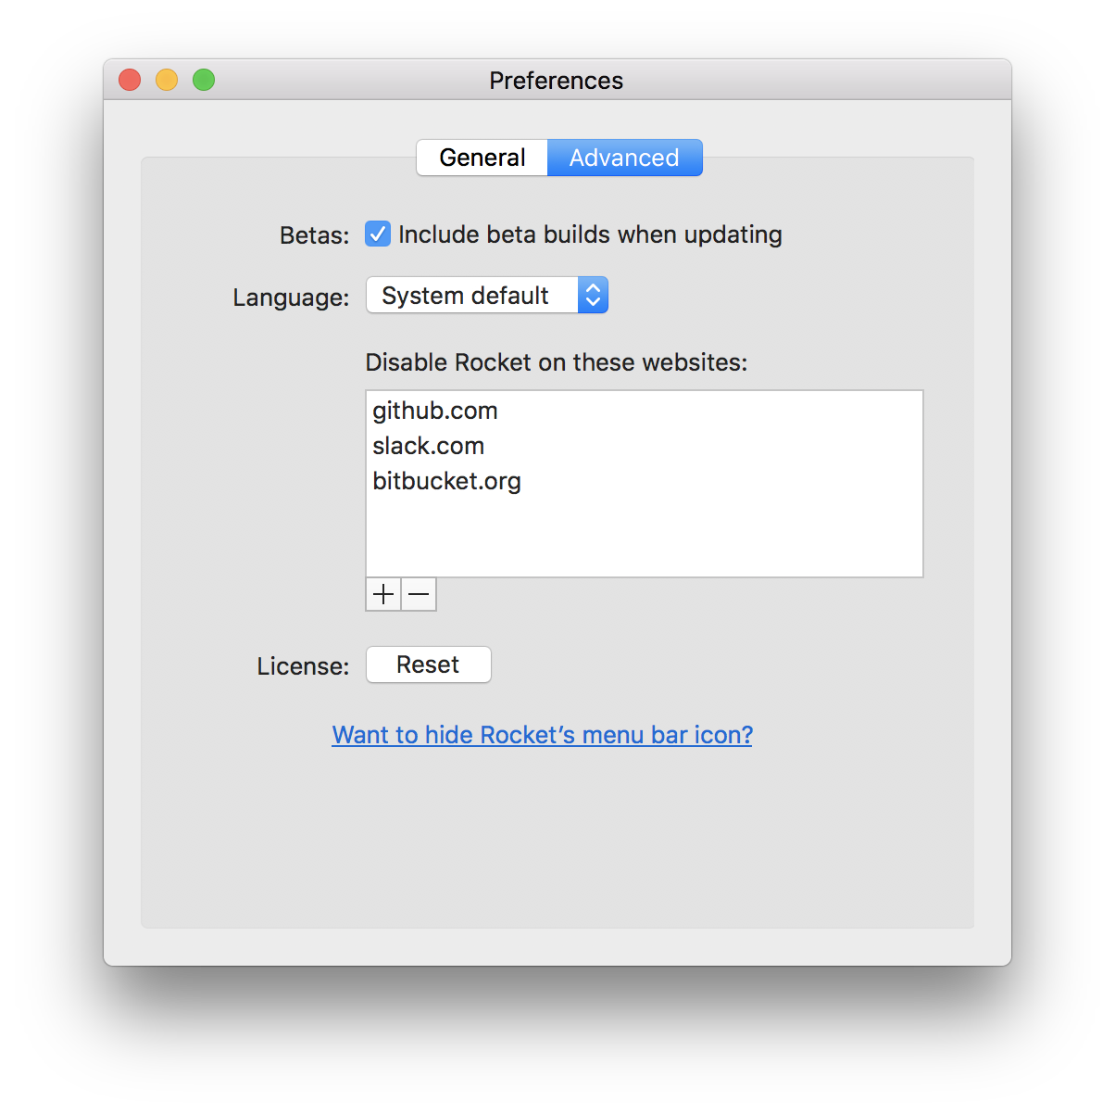Screen dimensions: 1115x1114
Task: Select the Advanced tab
Action: (x=624, y=158)
